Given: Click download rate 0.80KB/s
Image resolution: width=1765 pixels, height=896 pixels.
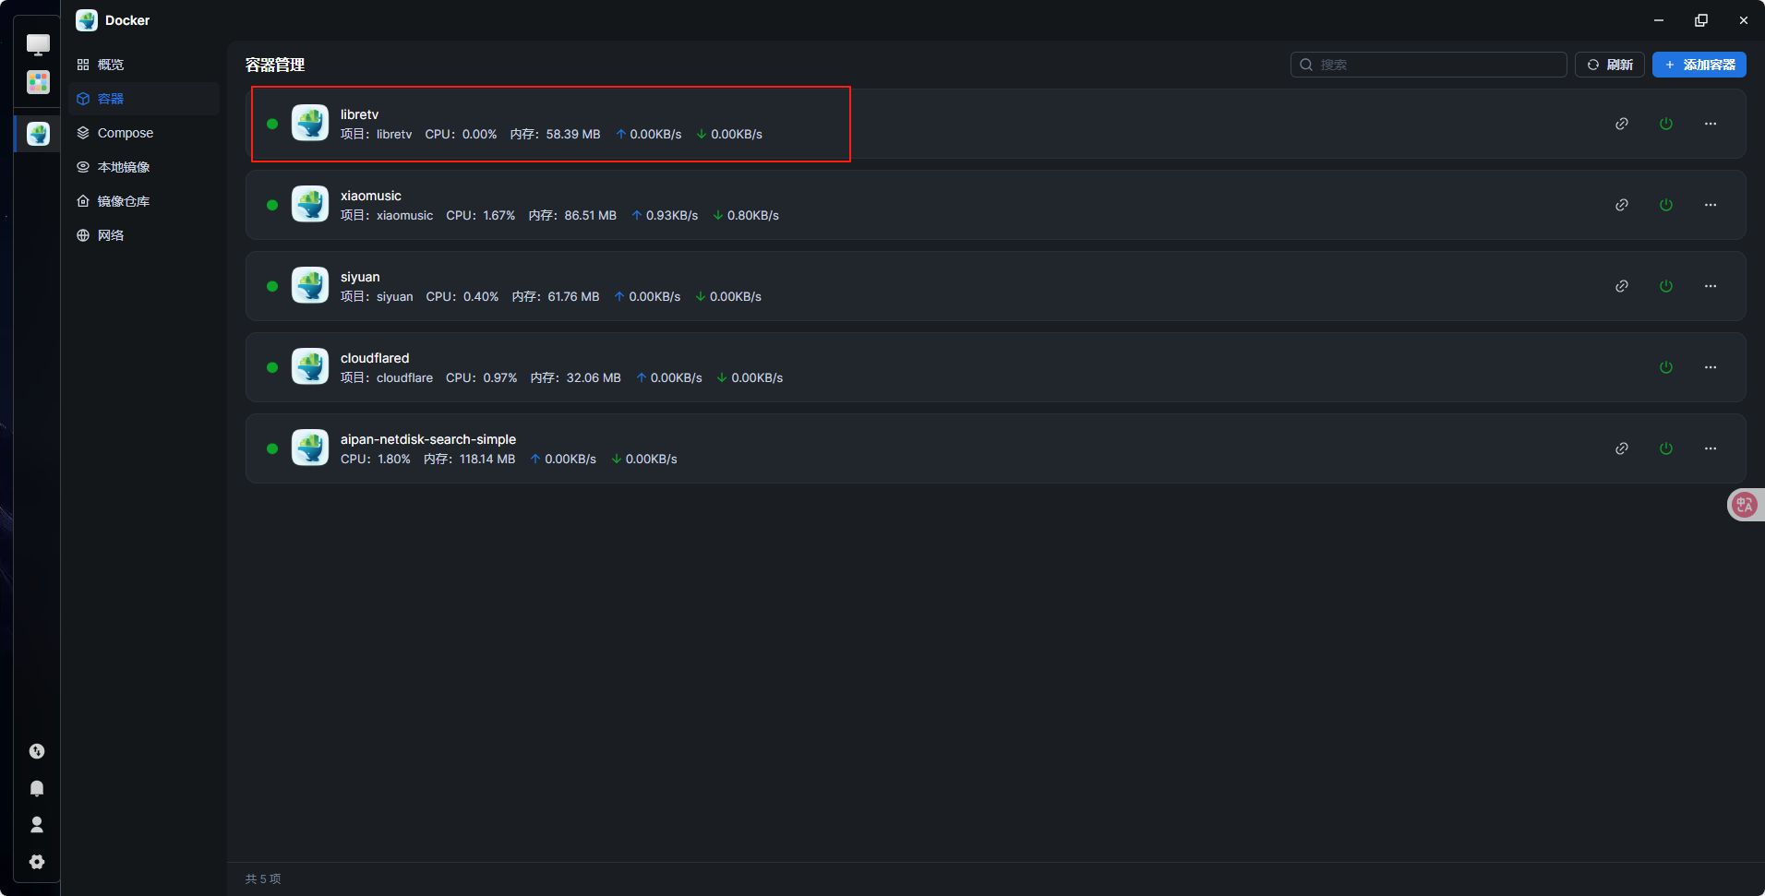Looking at the screenshot, I should tap(753, 215).
